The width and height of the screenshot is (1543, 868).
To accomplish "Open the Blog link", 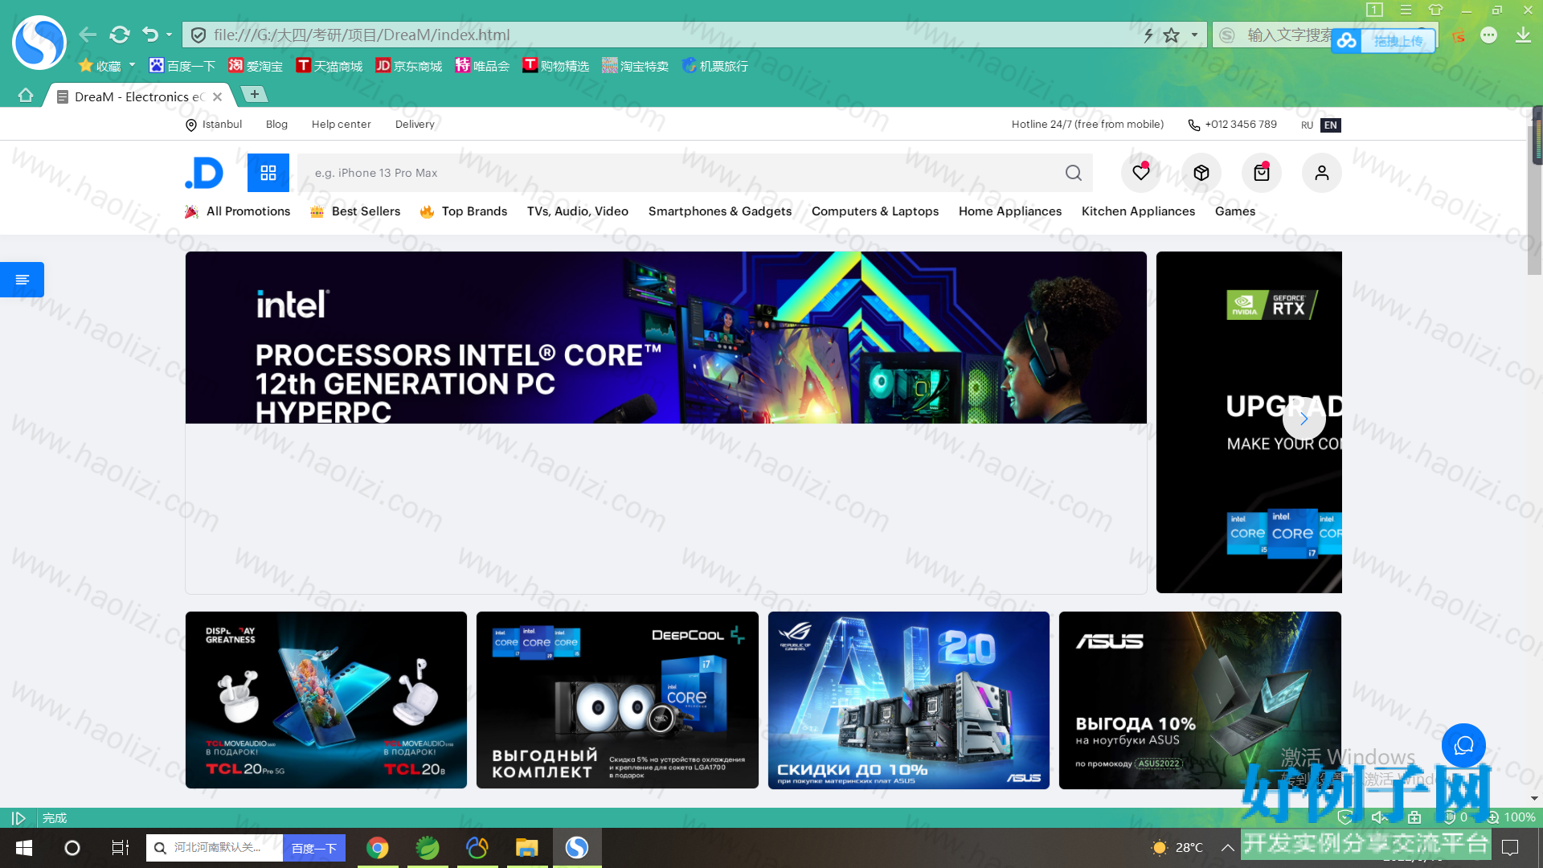I will point(276,125).
